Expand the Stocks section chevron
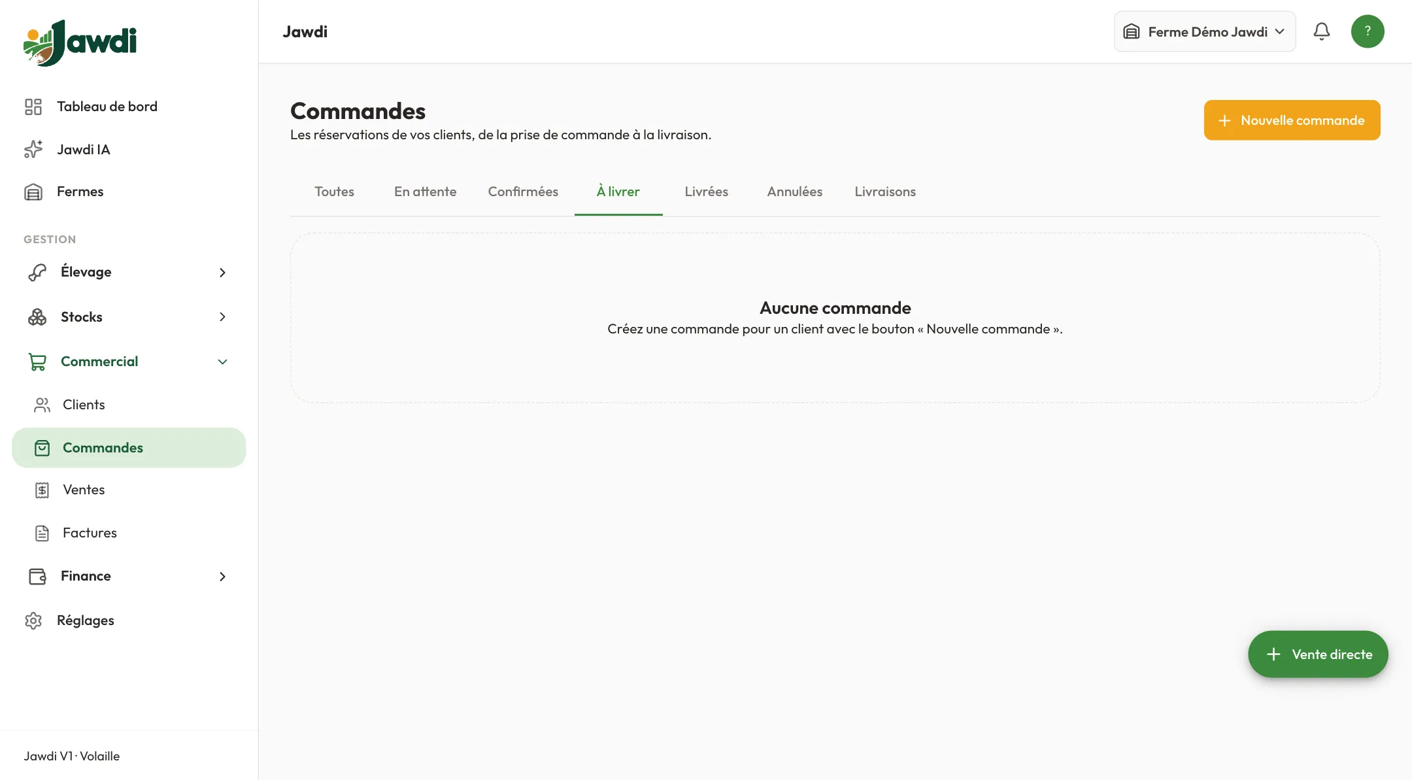The width and height of the screenshot is (1412, 780). tap(222, 317)
